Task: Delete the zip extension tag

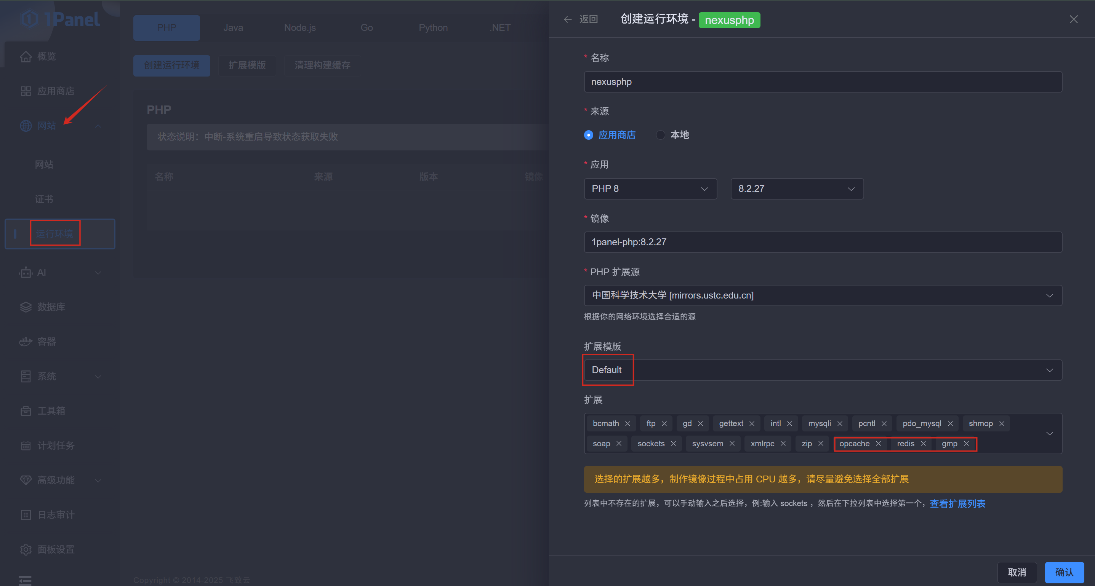Action: tap(821, 443)
